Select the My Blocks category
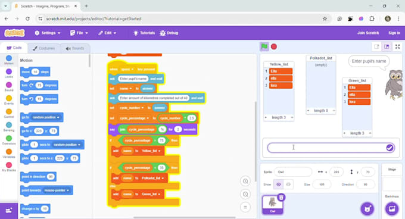The width and height of the screenshot is (405, 219). point(9,167)
